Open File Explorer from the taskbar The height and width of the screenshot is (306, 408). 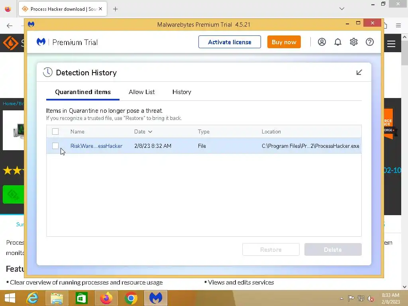[57, 298]
